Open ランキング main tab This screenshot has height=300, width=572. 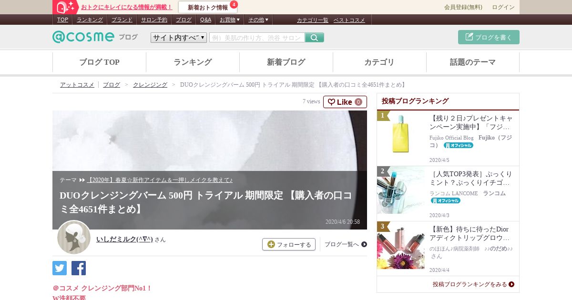(193, 62)
